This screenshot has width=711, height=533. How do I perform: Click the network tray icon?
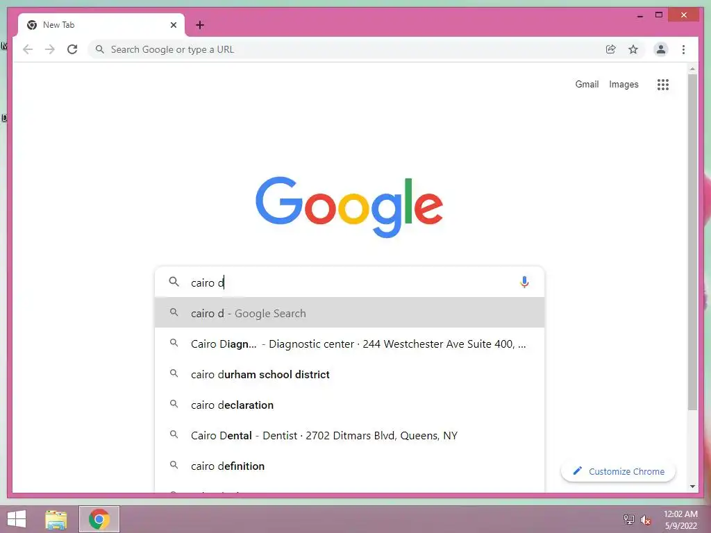tap(628, 520)
